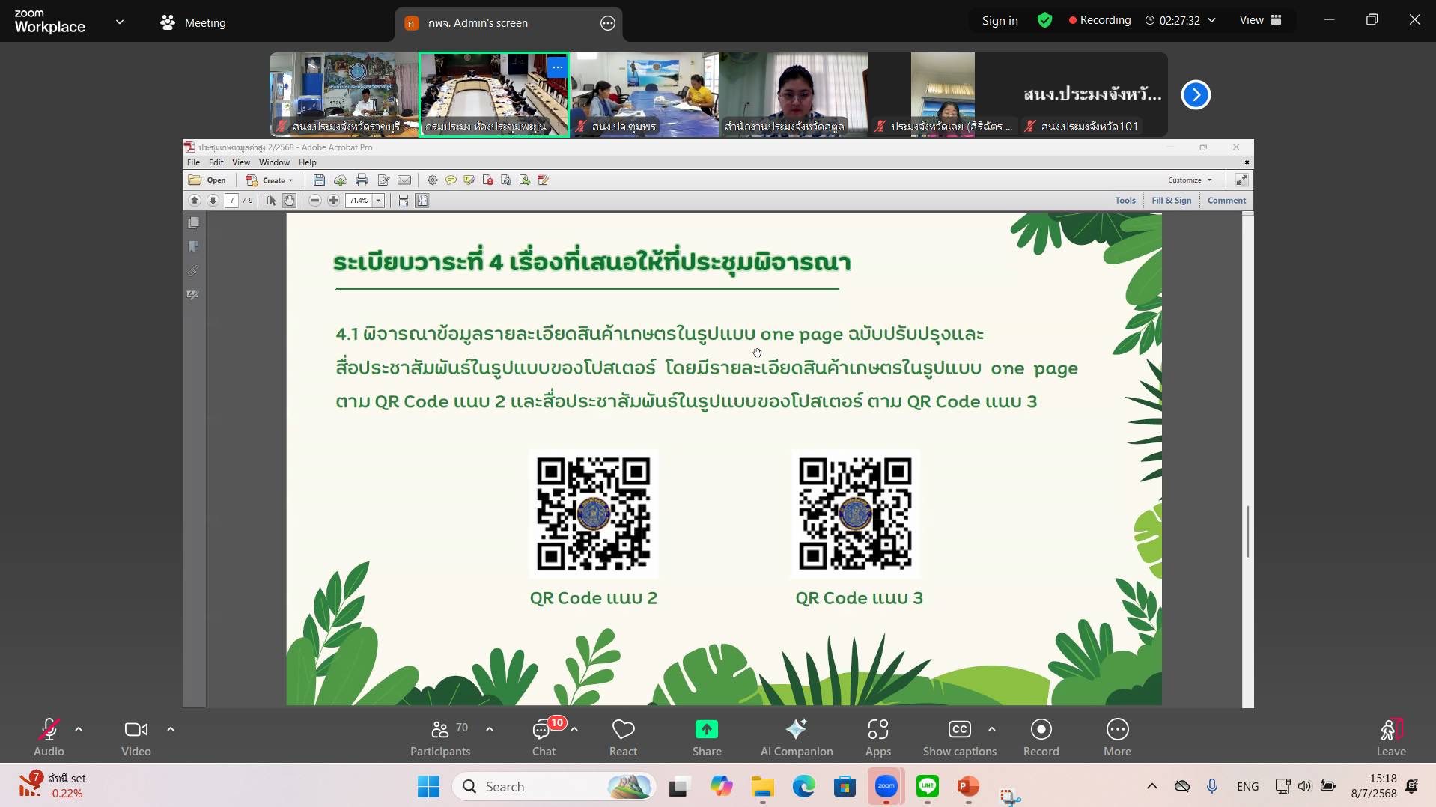Open the File menu in Acrobat

point(193,162)
